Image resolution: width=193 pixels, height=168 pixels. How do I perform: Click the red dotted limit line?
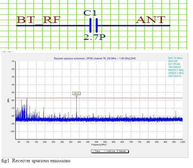coord(99,98)
